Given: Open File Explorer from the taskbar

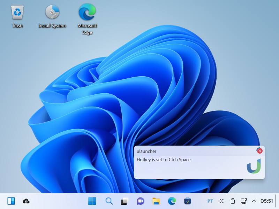Looking at the screenshot, I should [156, 201].
